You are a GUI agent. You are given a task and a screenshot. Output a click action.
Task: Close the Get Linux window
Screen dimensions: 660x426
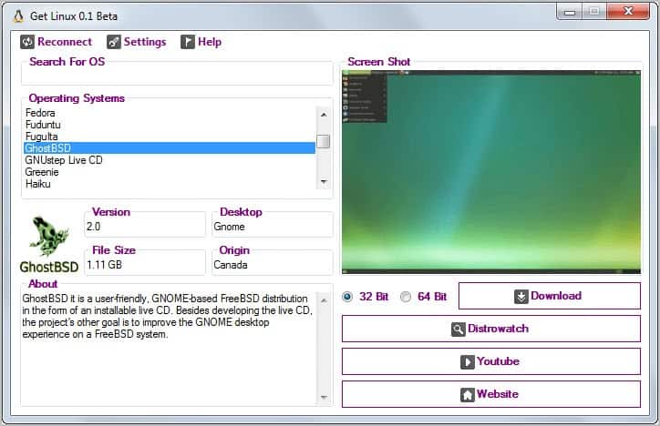(x=628, y=11)
